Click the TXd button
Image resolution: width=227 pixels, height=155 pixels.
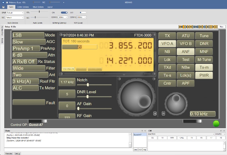coord(167,68)
